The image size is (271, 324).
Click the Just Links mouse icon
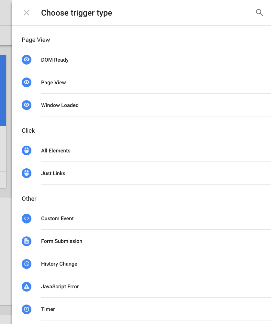27,173
